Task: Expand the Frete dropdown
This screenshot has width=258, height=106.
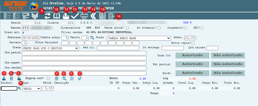Action: point(51,48)
